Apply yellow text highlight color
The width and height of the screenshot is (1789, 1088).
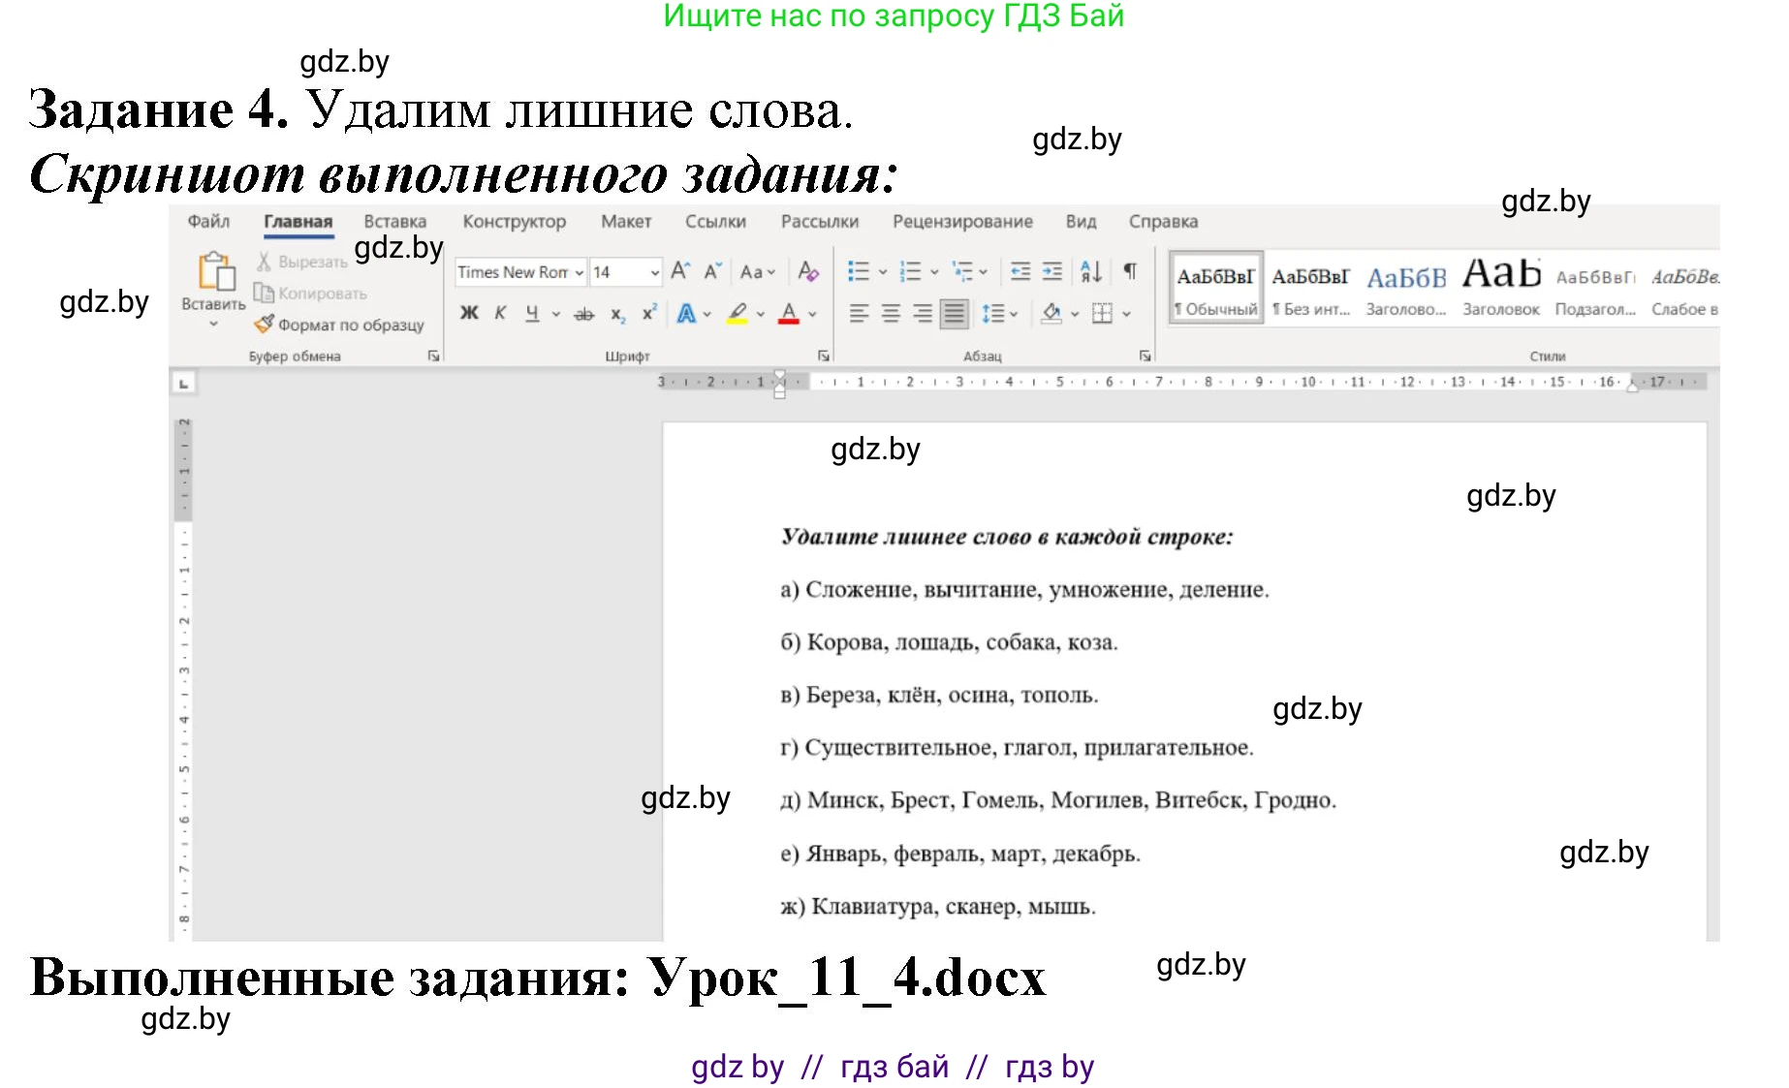(x=737, y=313)
